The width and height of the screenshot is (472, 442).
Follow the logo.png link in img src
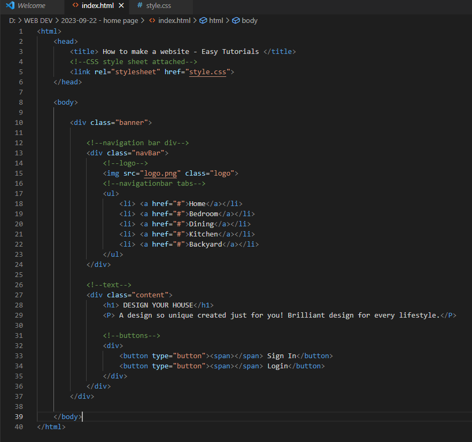(160, 173)
